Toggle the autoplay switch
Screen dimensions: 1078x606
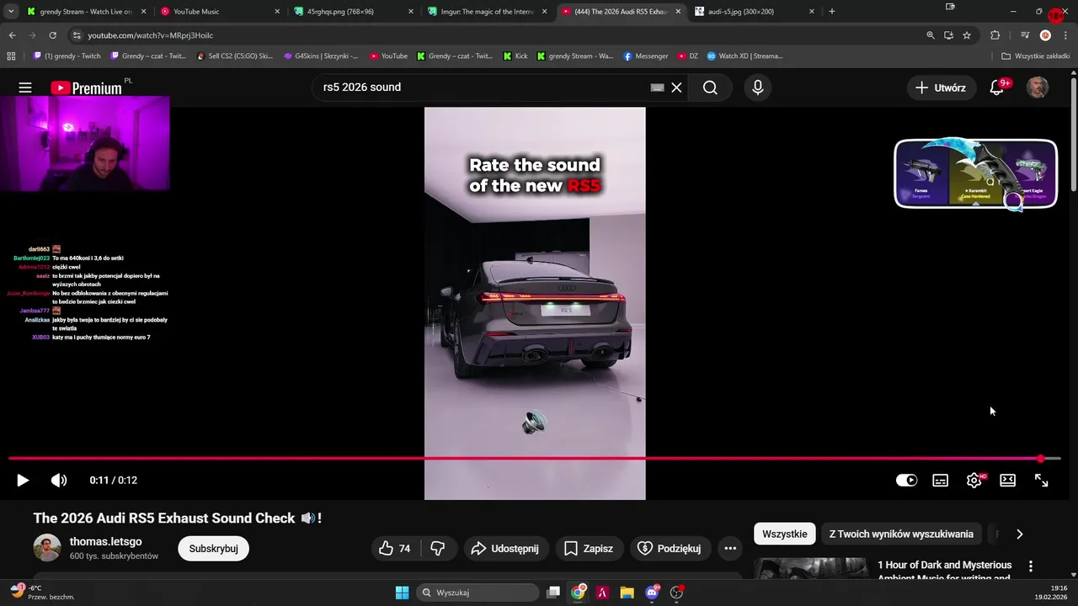click(906, 481)
